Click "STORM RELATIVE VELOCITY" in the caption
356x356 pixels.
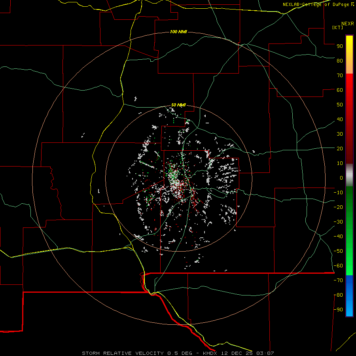[x=123, y=353]
